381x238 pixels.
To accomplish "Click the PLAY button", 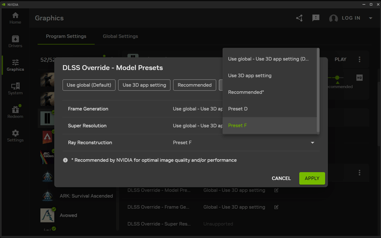I will coord(340,59).
